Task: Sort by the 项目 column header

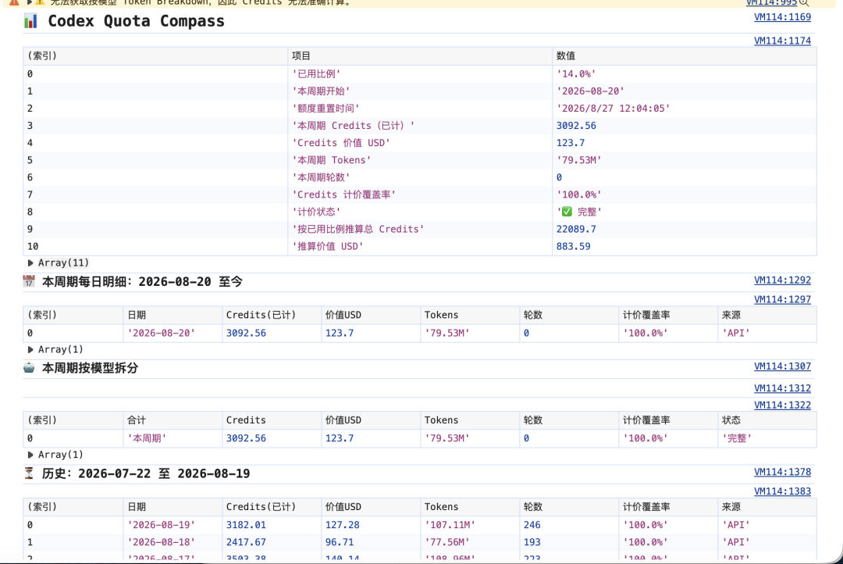Action: click(420, 56)
